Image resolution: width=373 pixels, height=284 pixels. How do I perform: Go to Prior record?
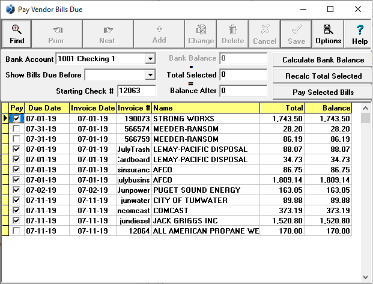tap(56, 29)
